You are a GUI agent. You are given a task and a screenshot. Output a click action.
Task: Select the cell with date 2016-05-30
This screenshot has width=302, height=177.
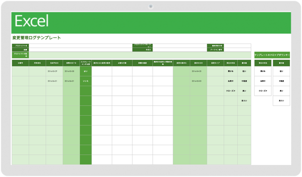(71, 71)
